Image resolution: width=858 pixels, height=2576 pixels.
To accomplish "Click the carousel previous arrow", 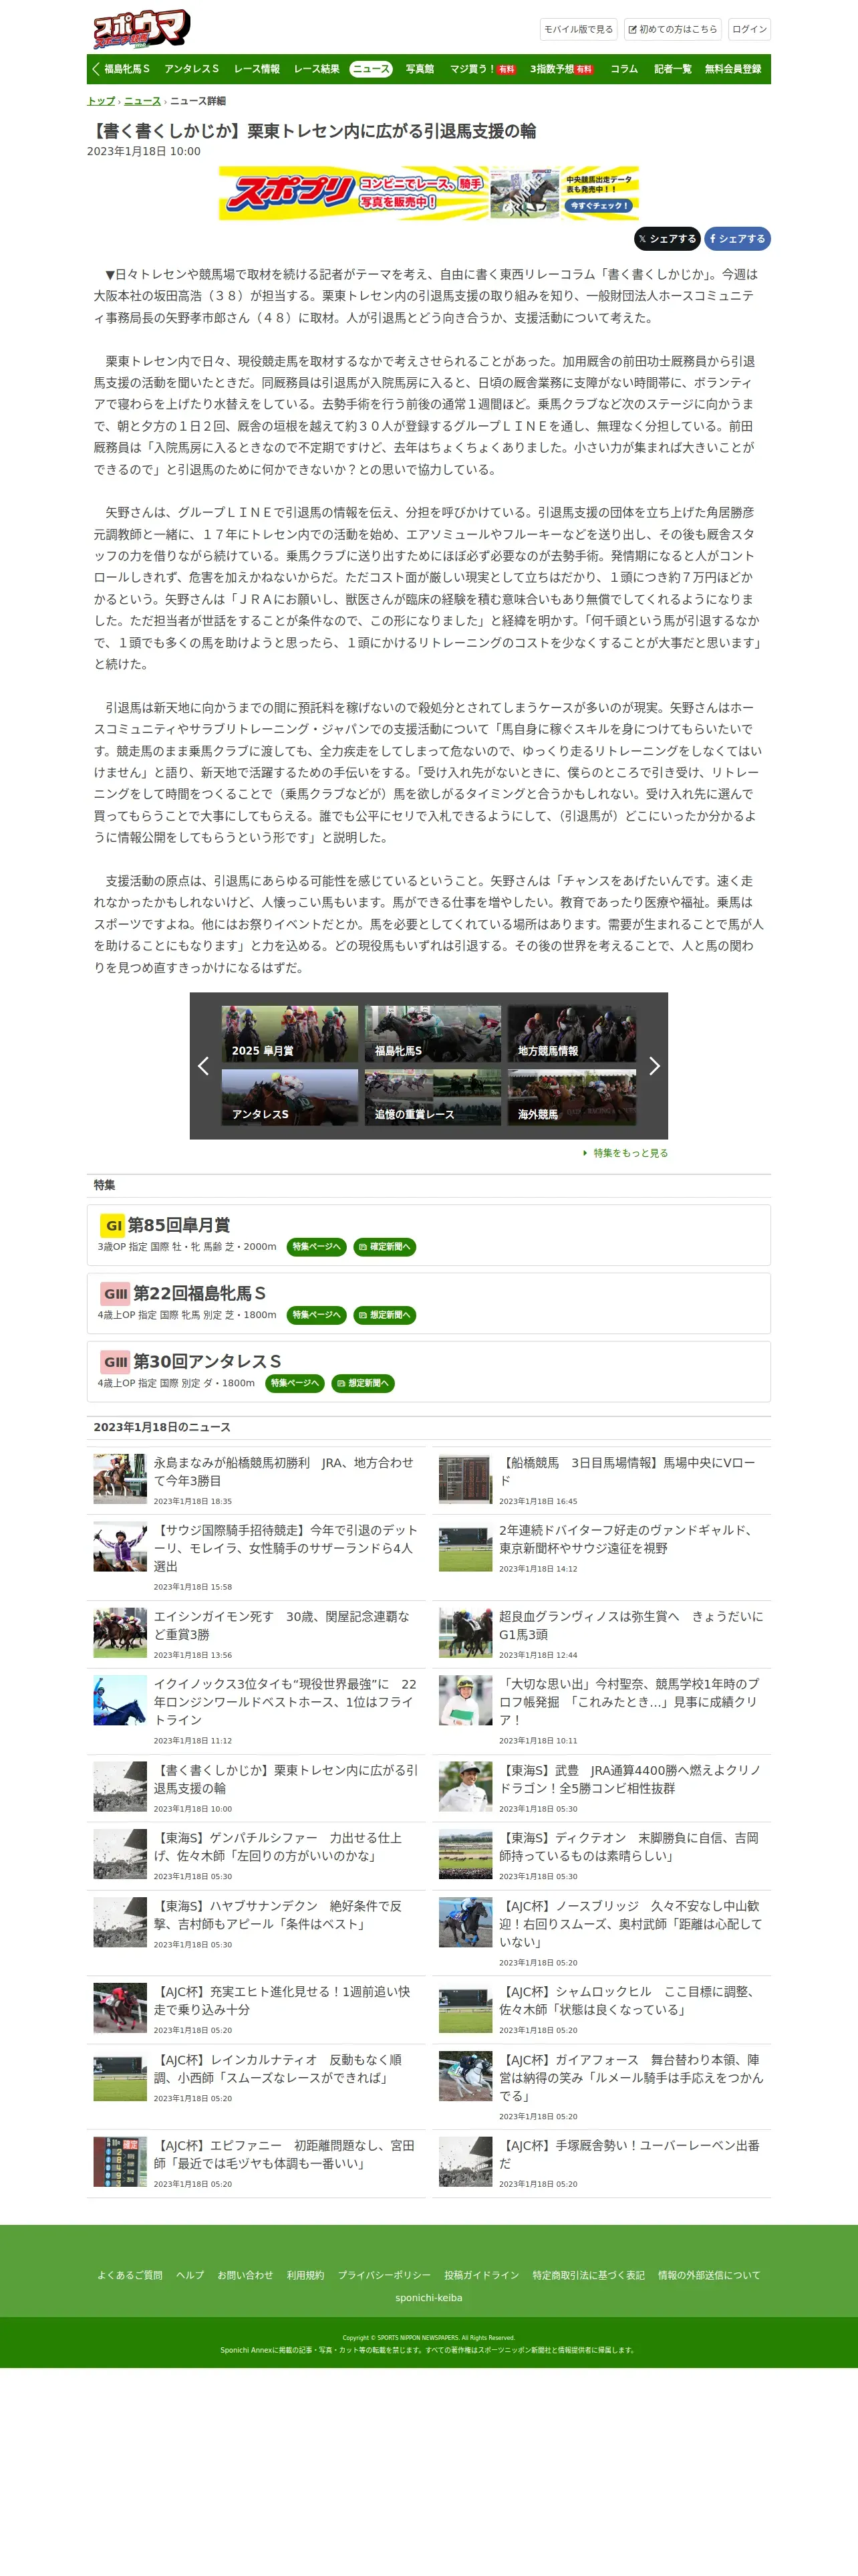I will click(202, 1066).
